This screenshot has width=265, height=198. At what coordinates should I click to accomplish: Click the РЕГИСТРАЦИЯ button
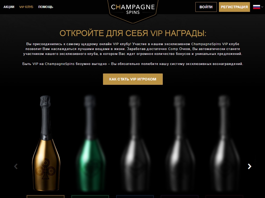coord(234,7)
